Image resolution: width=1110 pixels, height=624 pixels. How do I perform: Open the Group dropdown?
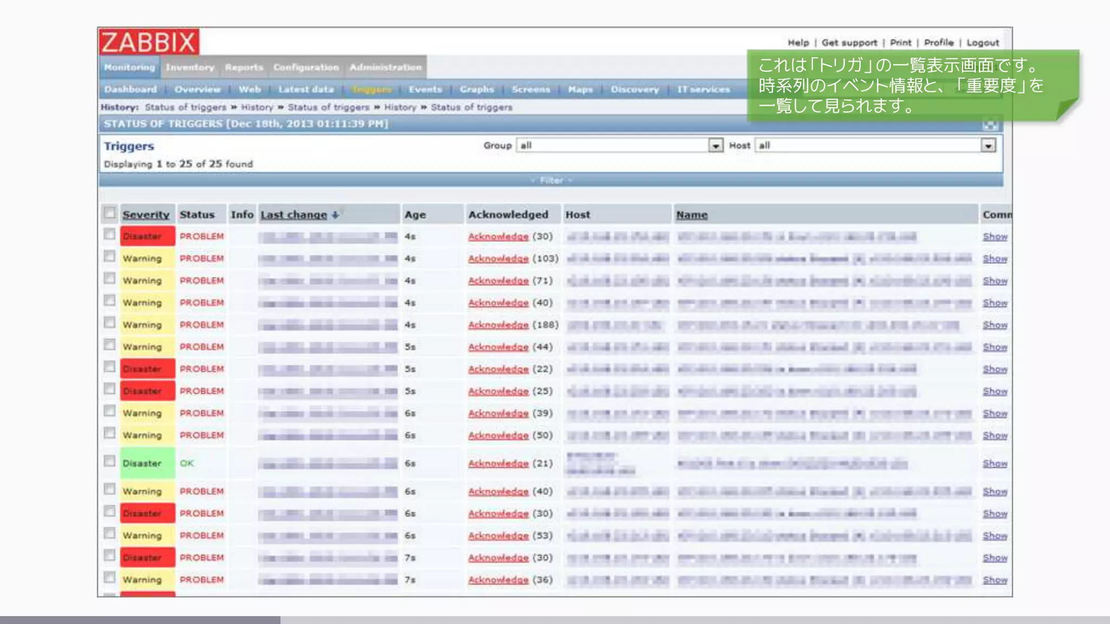[715, 146]
